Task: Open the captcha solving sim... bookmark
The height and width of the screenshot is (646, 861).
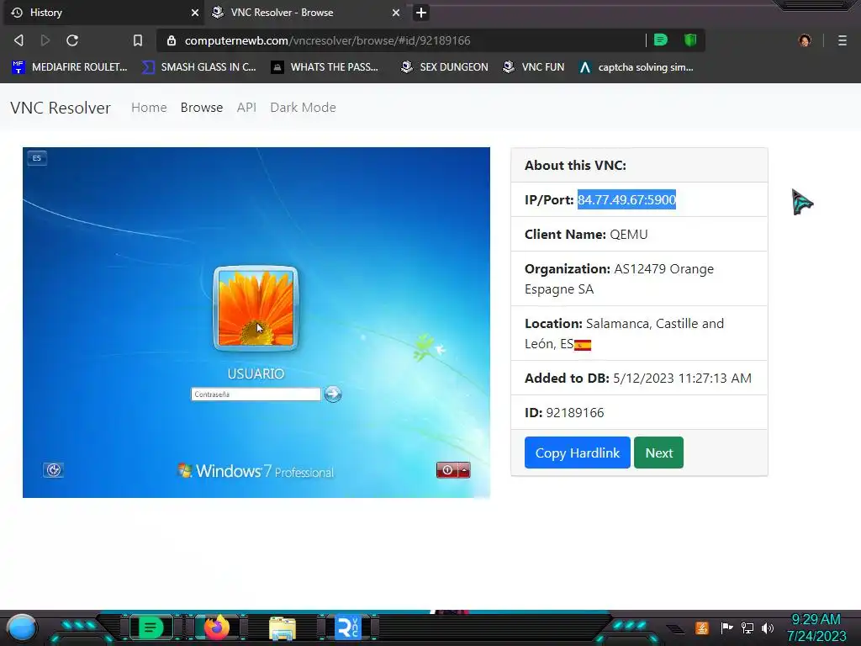Action: tap(637, 67)
